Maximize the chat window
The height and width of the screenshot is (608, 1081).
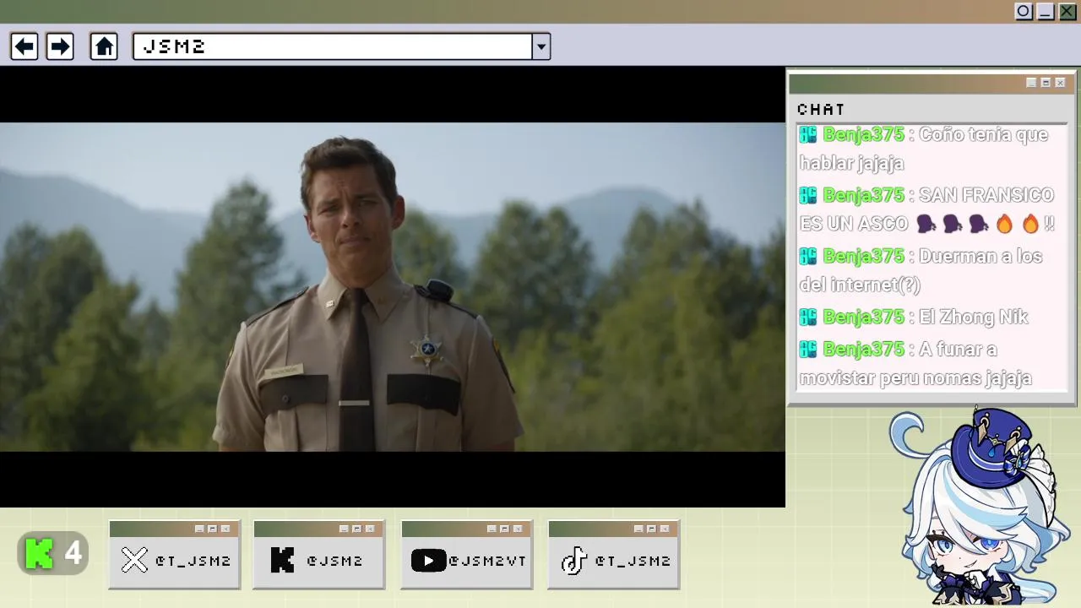click(x=1046, y=83)
